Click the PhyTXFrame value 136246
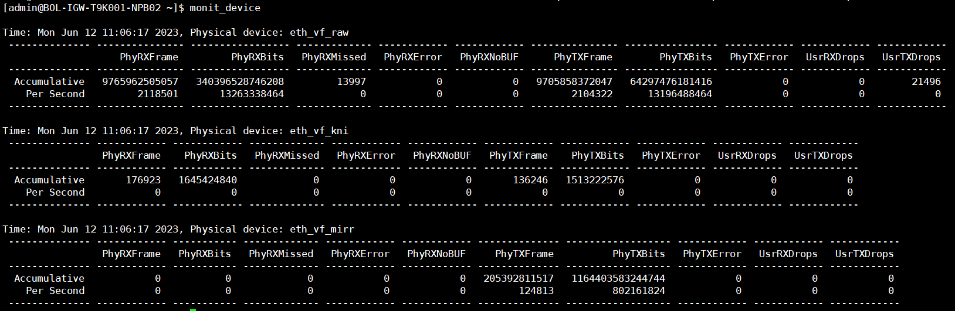This screenshot has width=955, height=311. (530, 180)
